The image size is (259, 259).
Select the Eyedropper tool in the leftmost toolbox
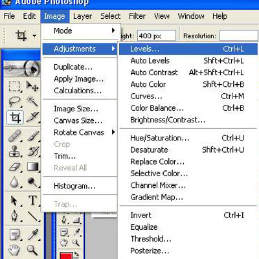click(x=32, y=235)
